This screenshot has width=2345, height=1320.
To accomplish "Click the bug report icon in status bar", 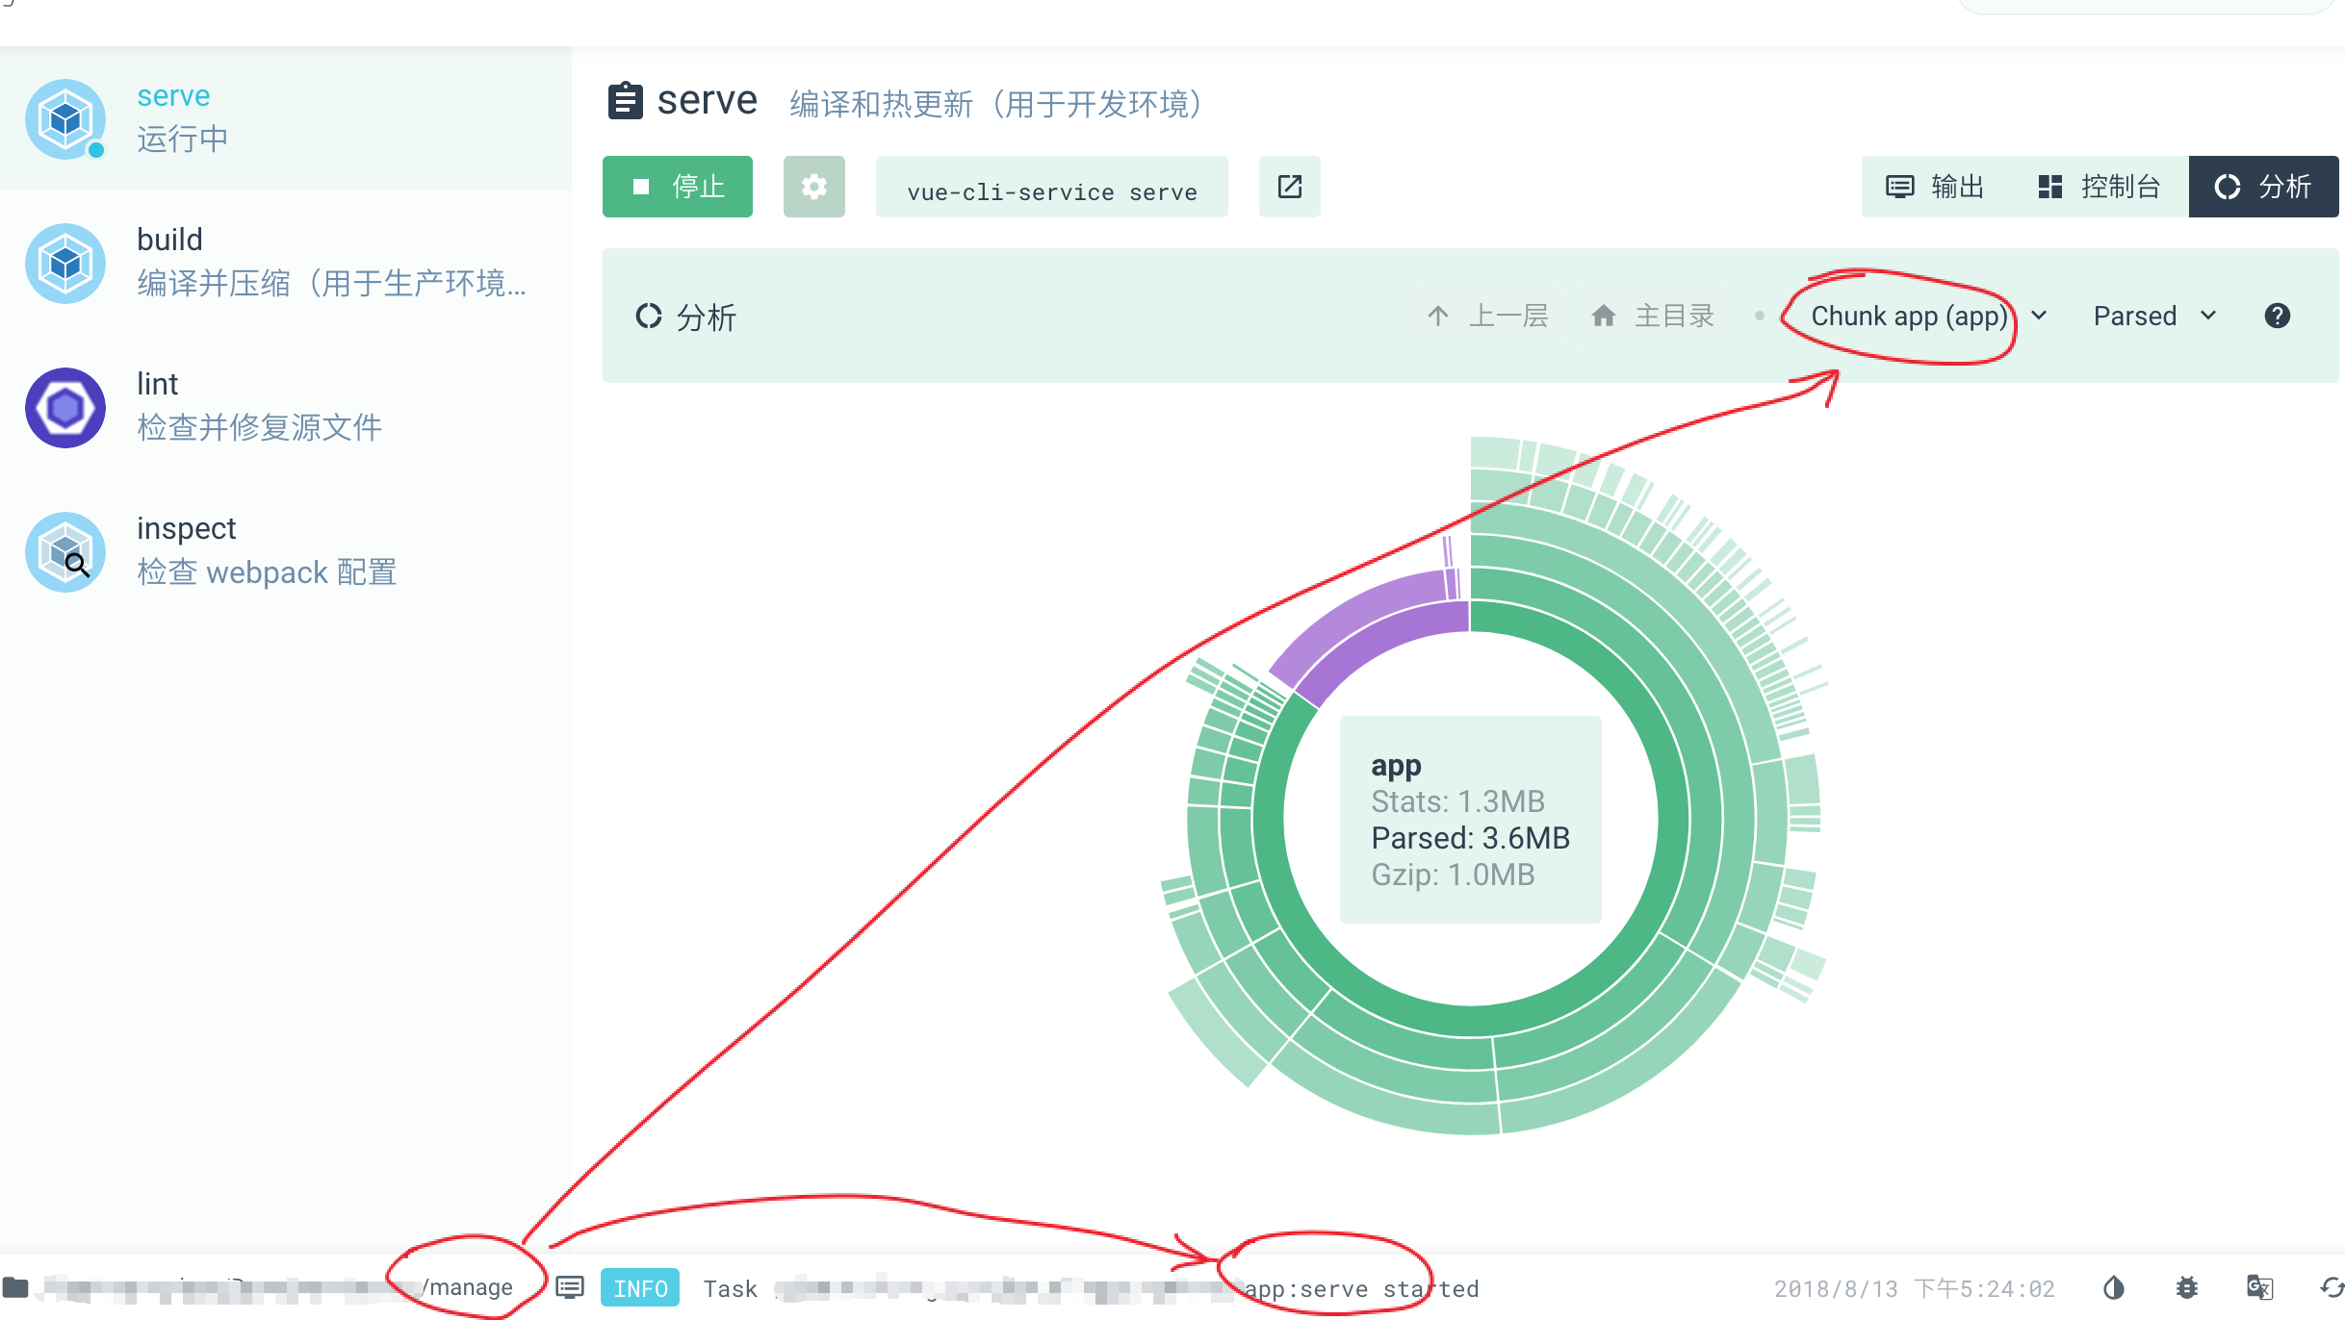I will 2187,1287.
